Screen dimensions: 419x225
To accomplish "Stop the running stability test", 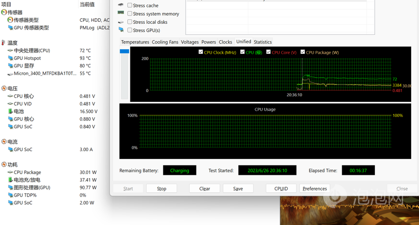I will [162, 189].
